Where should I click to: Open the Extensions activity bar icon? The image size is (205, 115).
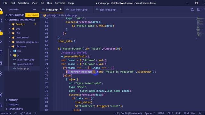[x=1, y=52]
